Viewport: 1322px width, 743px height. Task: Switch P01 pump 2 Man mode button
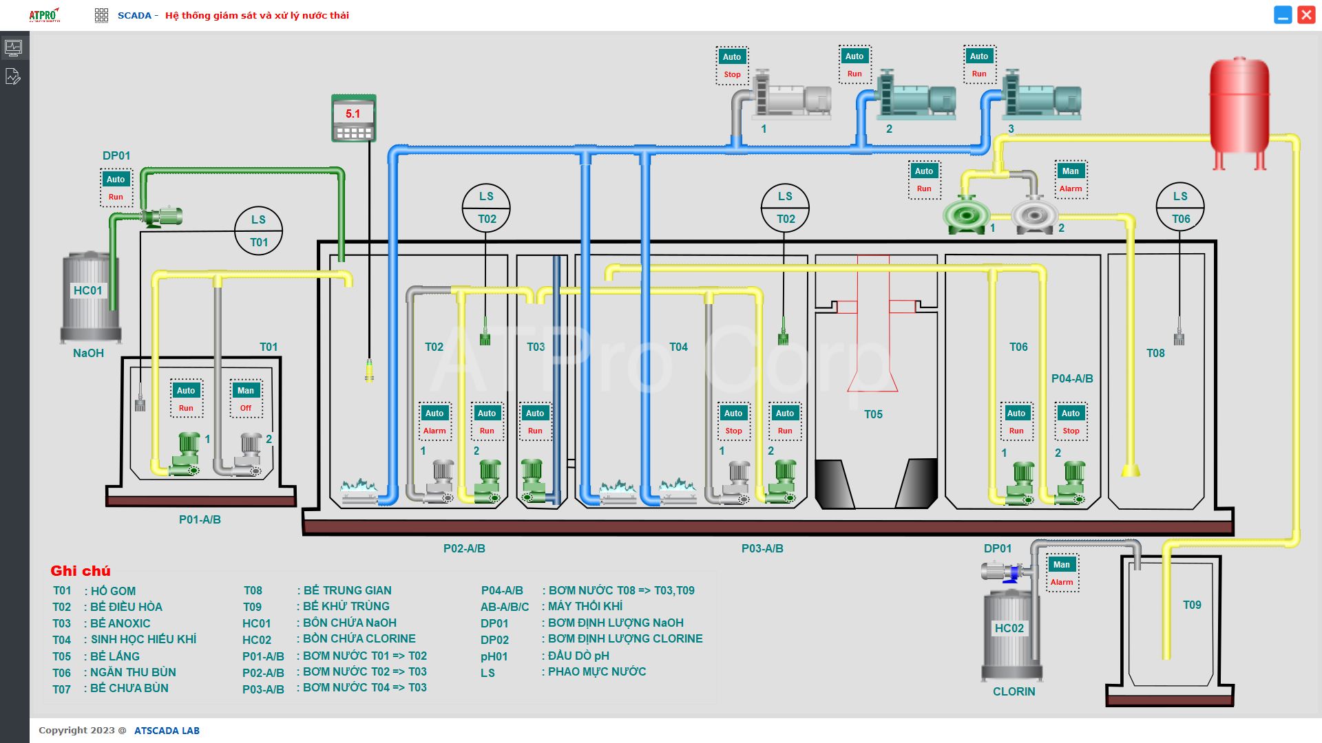coord(246,390)
